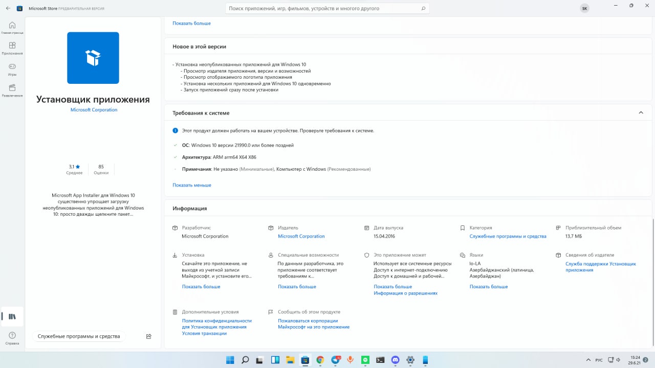Open the Library icon in sidebar

coord(12,316)
